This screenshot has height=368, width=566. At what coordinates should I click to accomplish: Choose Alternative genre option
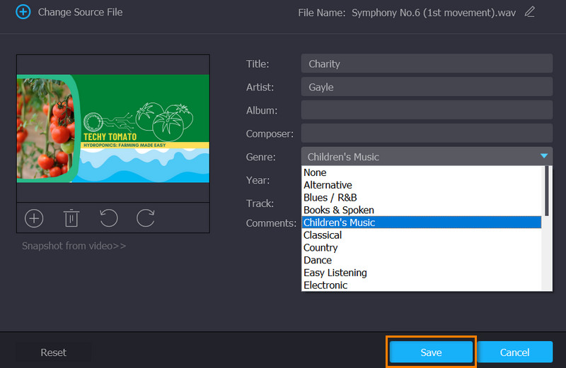point(328,185)
